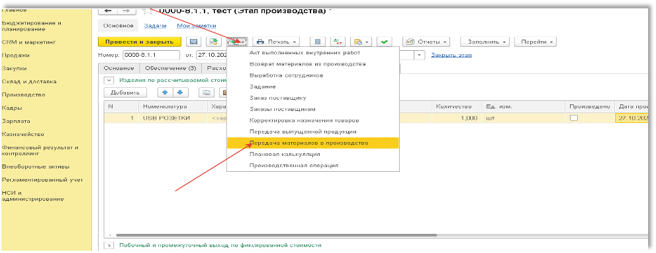Open the Печать dropdown
Viewport: 656px width, 253px height.
pos(277,42)
